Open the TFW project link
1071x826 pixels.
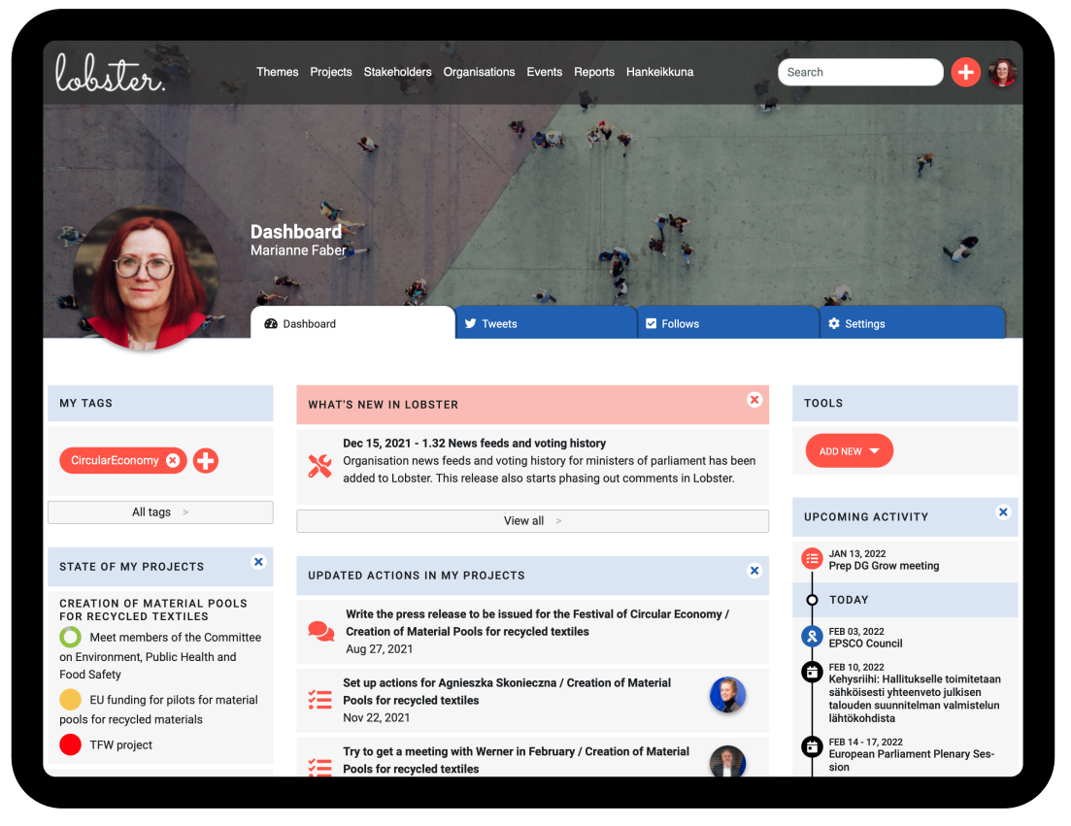pyautogui.click(x=121, y=744)
